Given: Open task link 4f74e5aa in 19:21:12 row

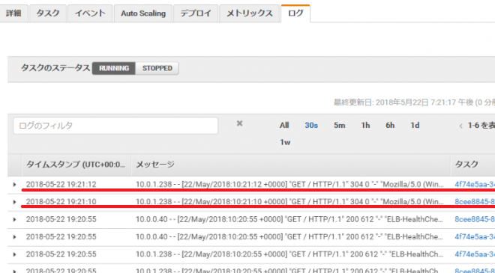Looking at the screenshot, I should click(x=475, y=184).
